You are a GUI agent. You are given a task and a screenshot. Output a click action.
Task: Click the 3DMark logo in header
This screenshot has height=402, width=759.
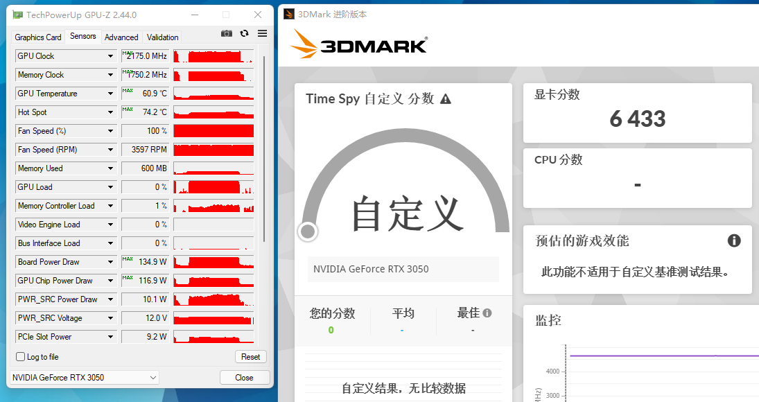[x=358, y=44]
